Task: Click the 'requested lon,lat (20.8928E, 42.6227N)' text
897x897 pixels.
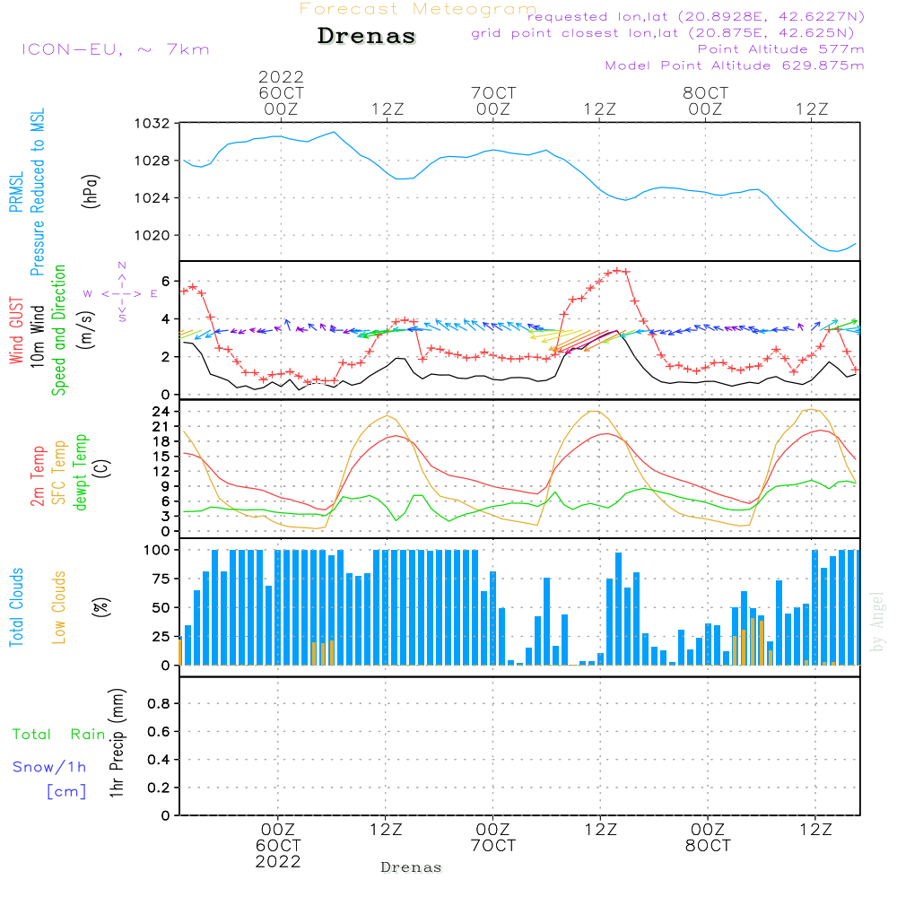Action: [x=696, y=16]
